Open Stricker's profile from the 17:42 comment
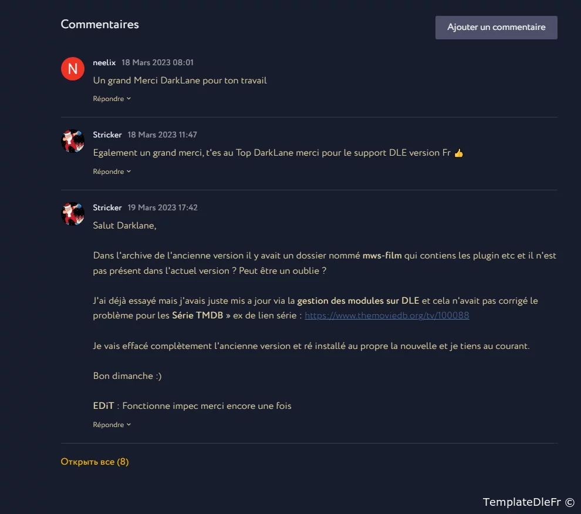Viewport: 581px width, 514px height. click(x=107, y=207)
